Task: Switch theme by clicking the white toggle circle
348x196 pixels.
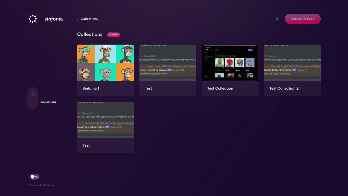Action: coord(32,177)
